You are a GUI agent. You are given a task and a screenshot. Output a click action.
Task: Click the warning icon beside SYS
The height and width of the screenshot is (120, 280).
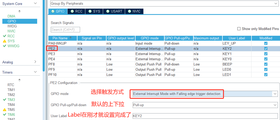coord(5,41)
